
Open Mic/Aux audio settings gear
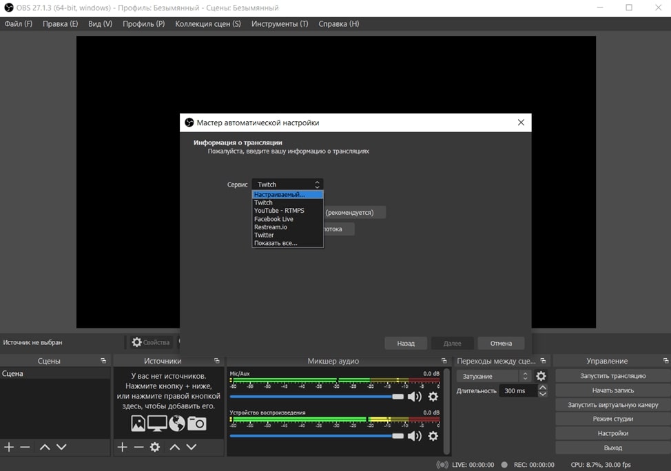pyautogui.click(x=433, y=397)
